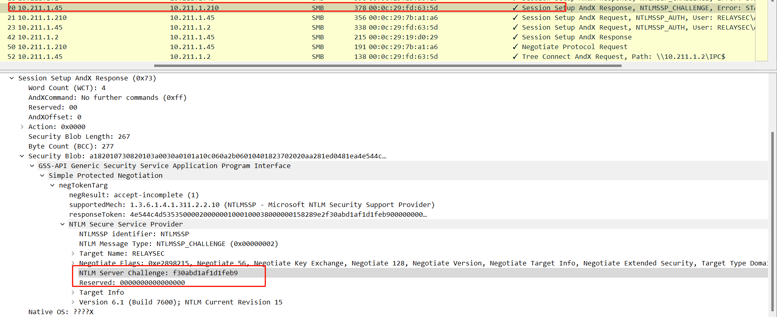Select the Reserved: 00 field
The width and height of the screenshot is (777, 317).
tap(53, 108)
